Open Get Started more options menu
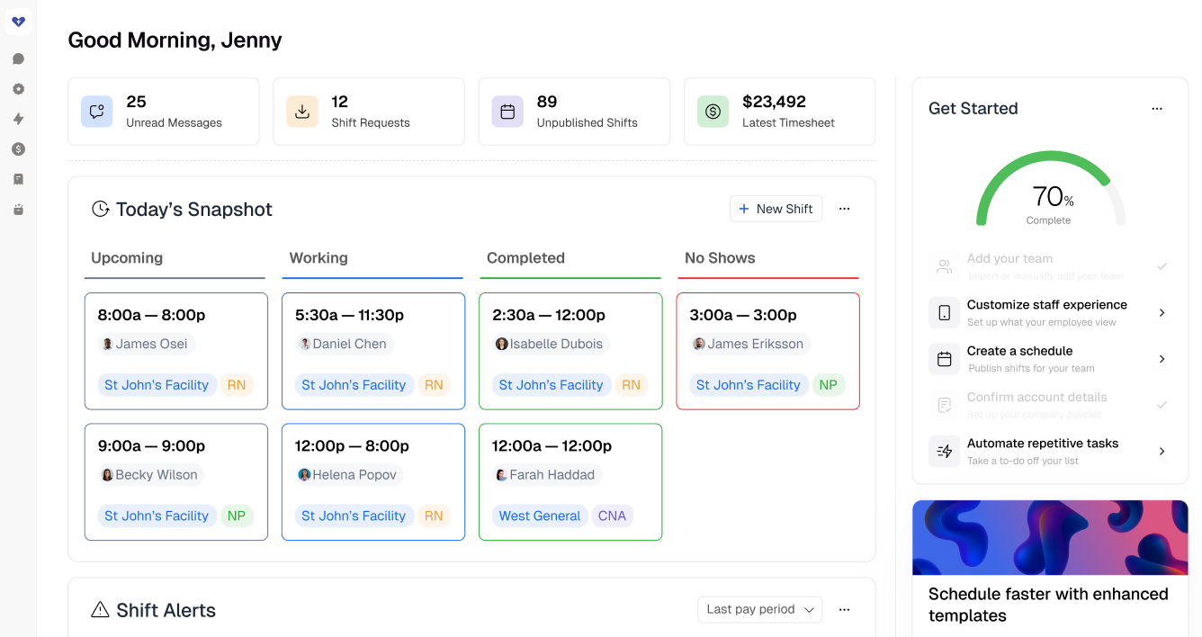This screenshot has height=637, width=1202. click(1157, 109)
